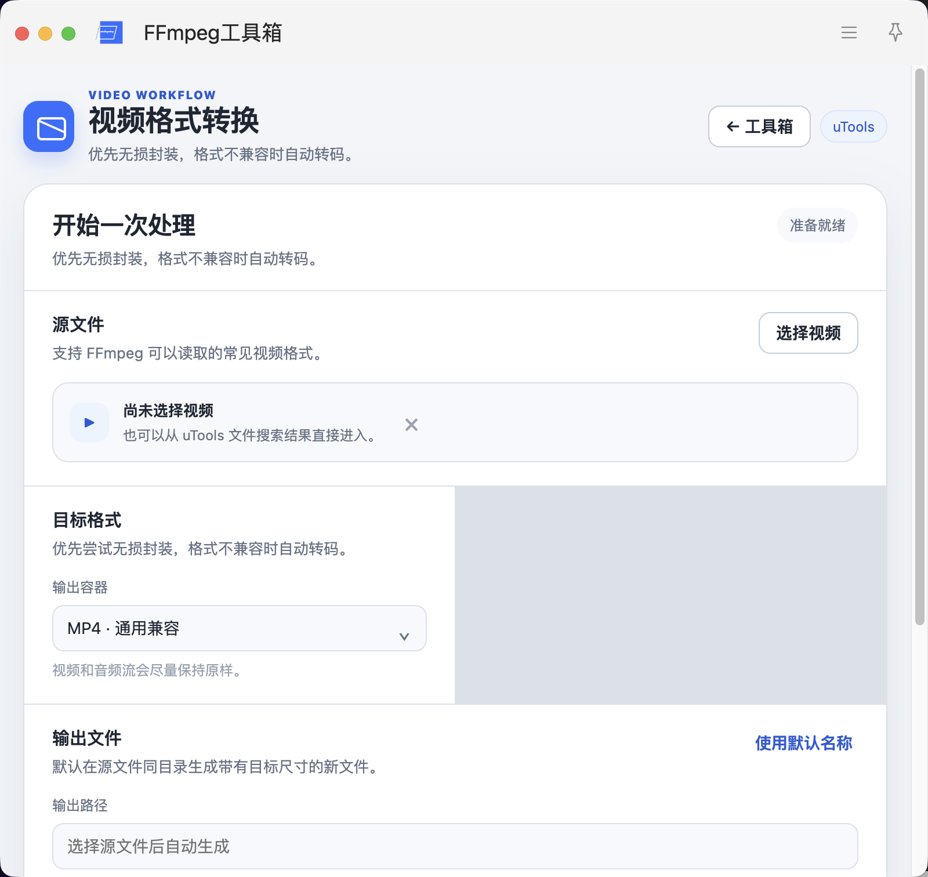This screenshot has width=928, height=877.
Task: Click the 开始一次处理 heading
Action: coord(124,225)
